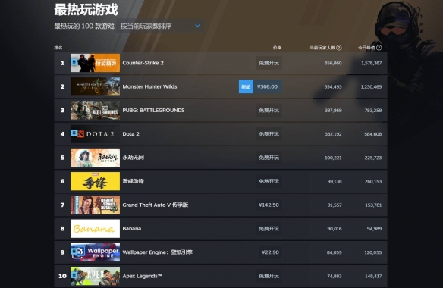The height and width of the screenshot is (288, 443).
Task: Click player count 100,221
Action: (x=333, y=158)
